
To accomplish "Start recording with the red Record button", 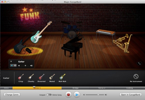I will [x=68, y=95].
